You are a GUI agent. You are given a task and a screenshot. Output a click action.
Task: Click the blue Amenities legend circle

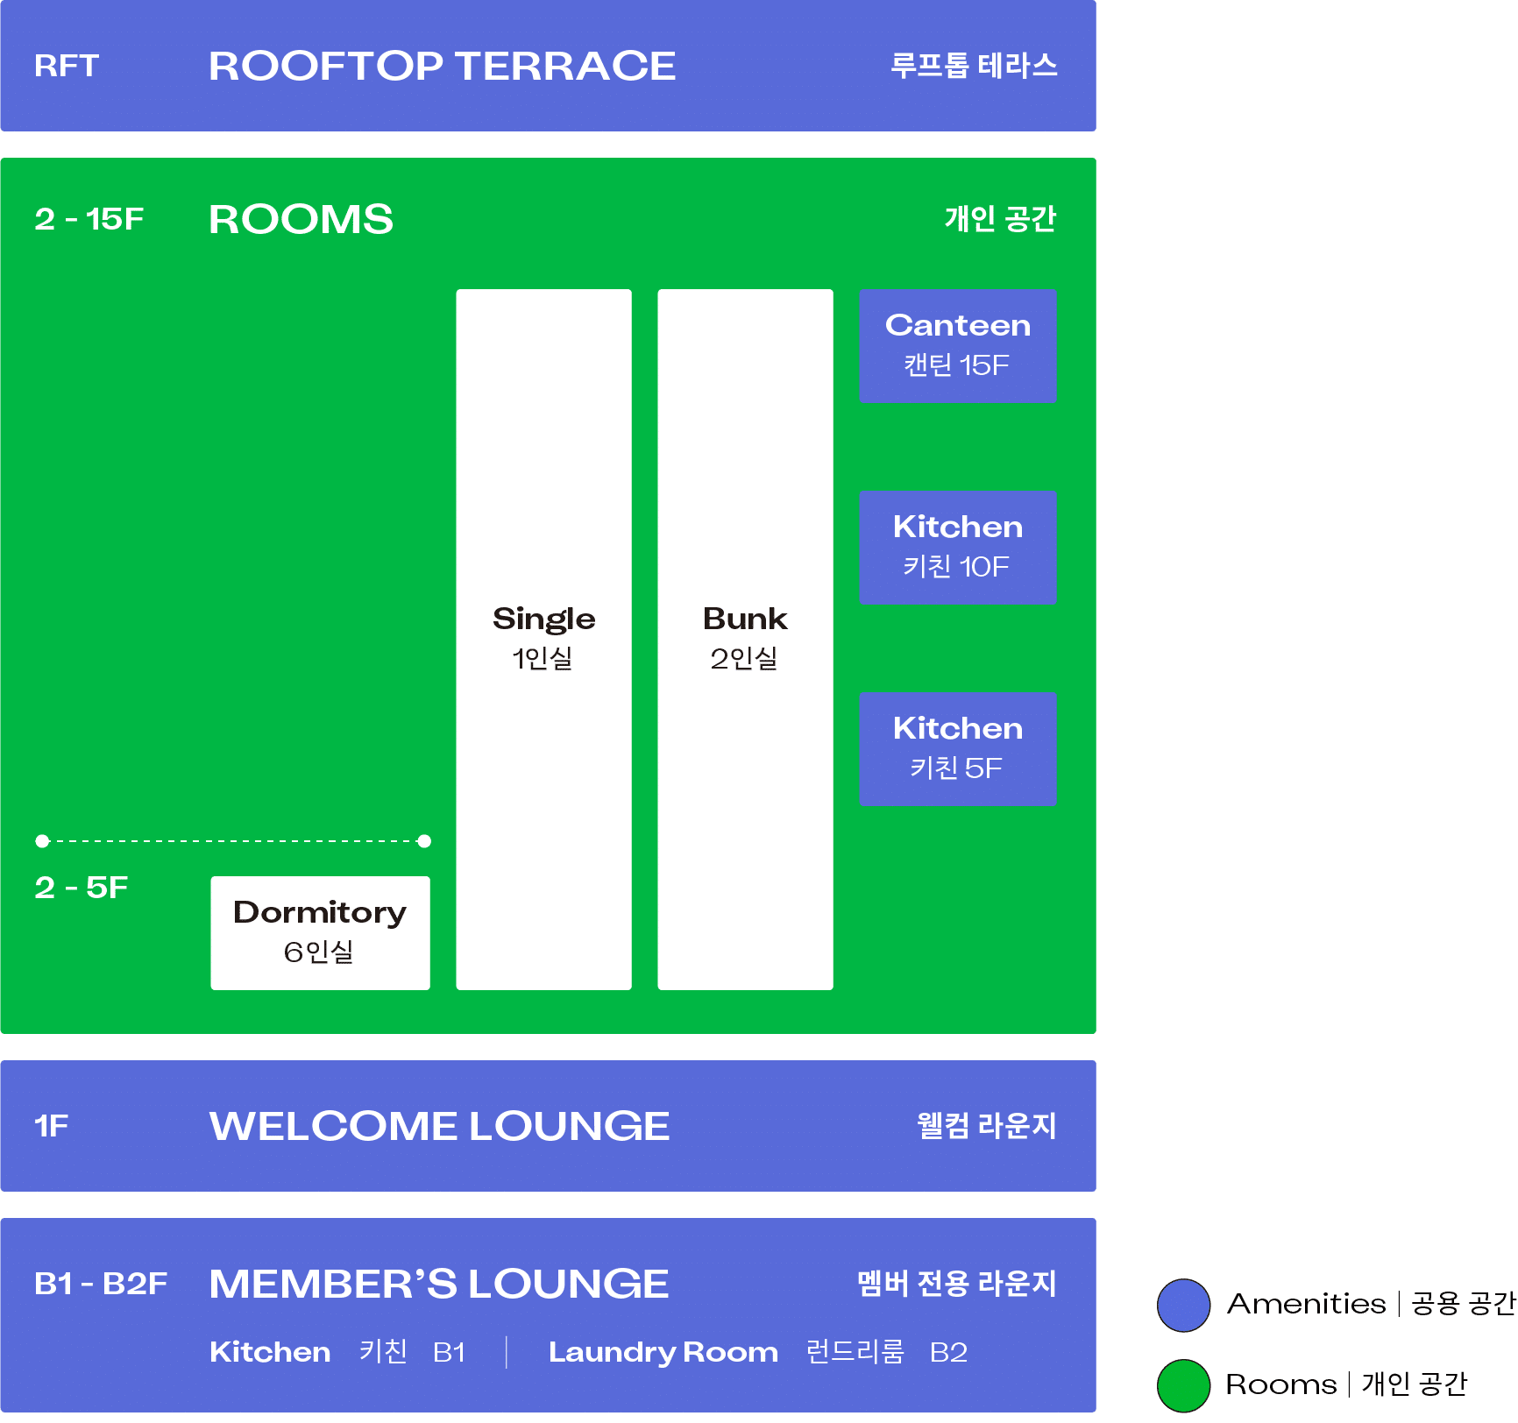pyautogui.click(x=1183, y=1305)
